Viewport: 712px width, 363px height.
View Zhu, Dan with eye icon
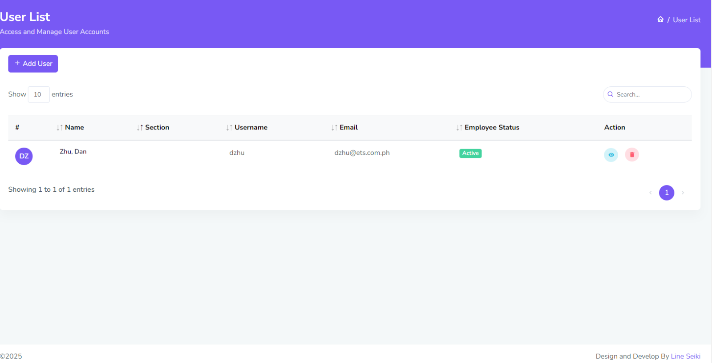611,155
